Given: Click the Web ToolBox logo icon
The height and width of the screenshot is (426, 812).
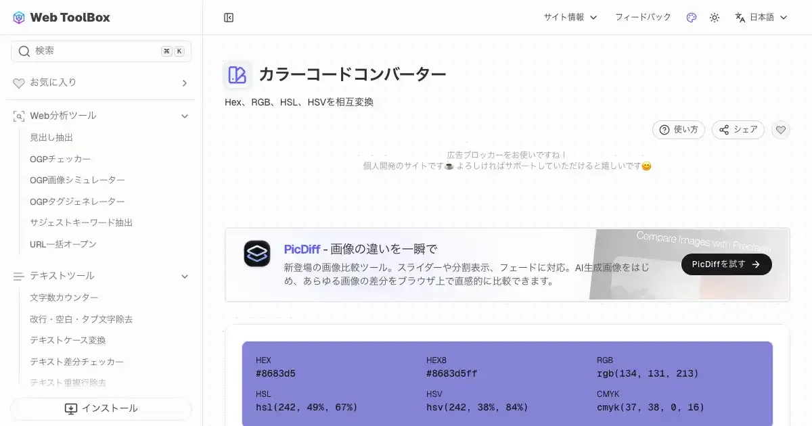Looking at the screenshot, I should pos(19,18).
